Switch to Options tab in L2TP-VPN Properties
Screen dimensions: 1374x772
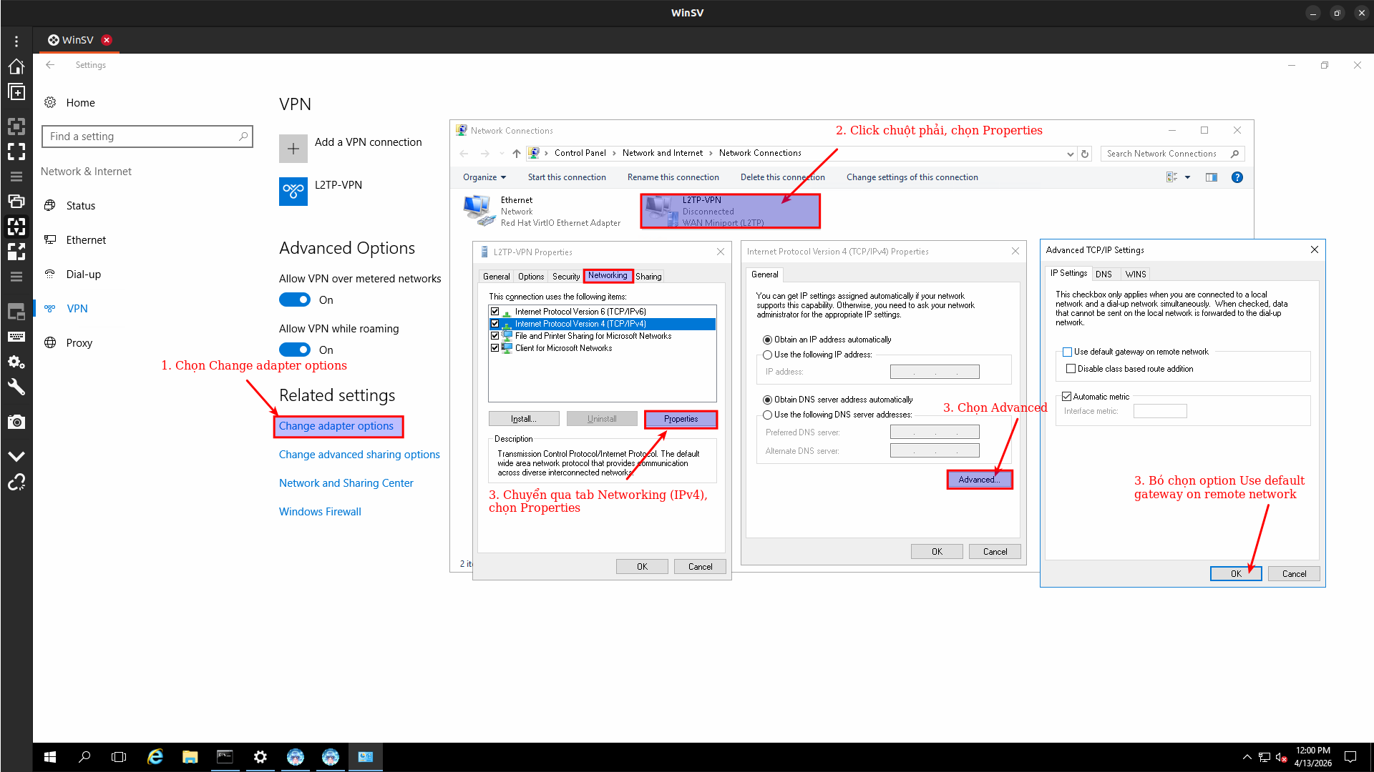(531, 277)
